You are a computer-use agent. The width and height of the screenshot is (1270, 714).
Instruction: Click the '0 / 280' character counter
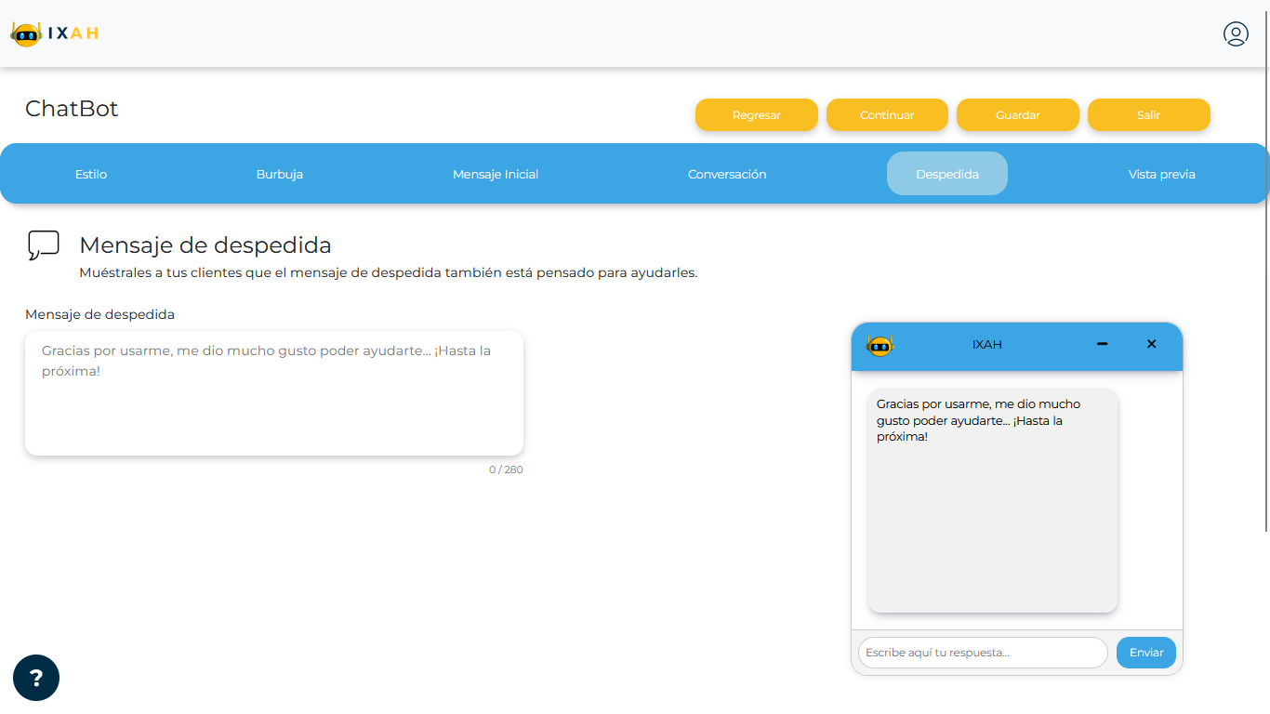click(506, 469)
